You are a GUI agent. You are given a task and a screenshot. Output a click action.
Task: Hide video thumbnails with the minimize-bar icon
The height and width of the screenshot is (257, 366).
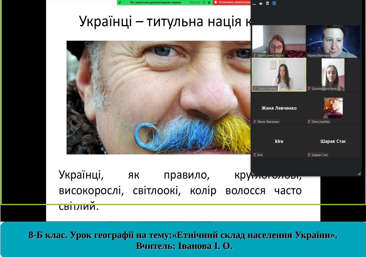(254, 4)
